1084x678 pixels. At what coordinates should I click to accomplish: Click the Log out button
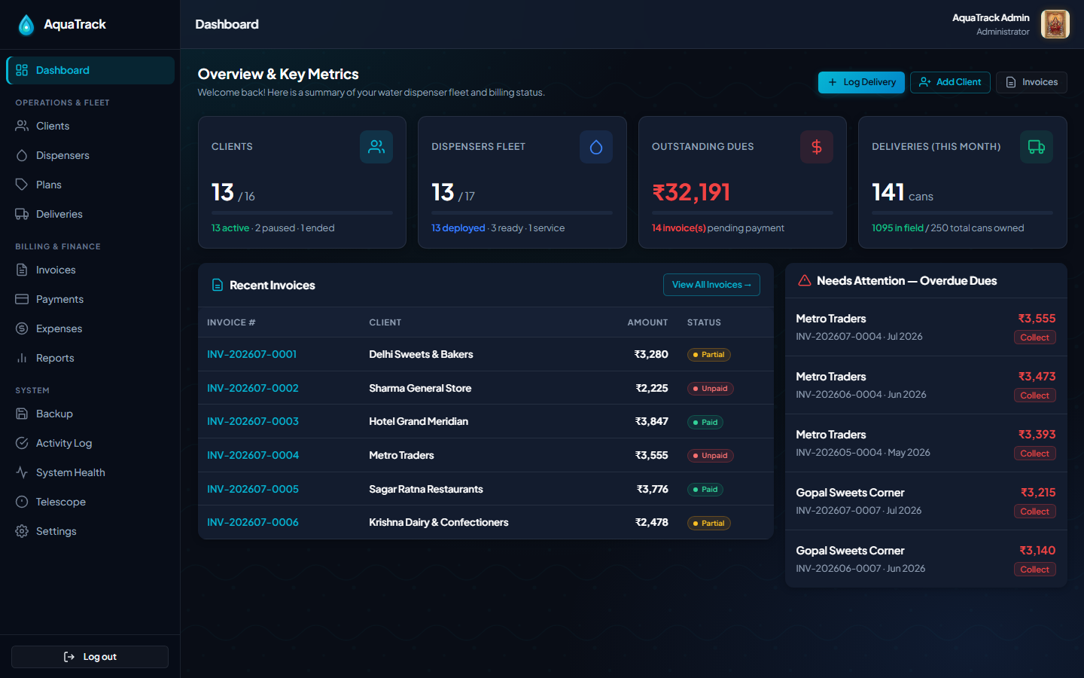point(90,657)
